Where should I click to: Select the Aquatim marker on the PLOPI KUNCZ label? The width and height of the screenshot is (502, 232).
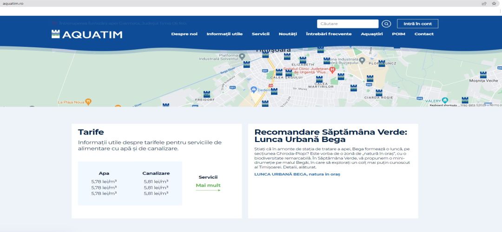click(382, 63)
